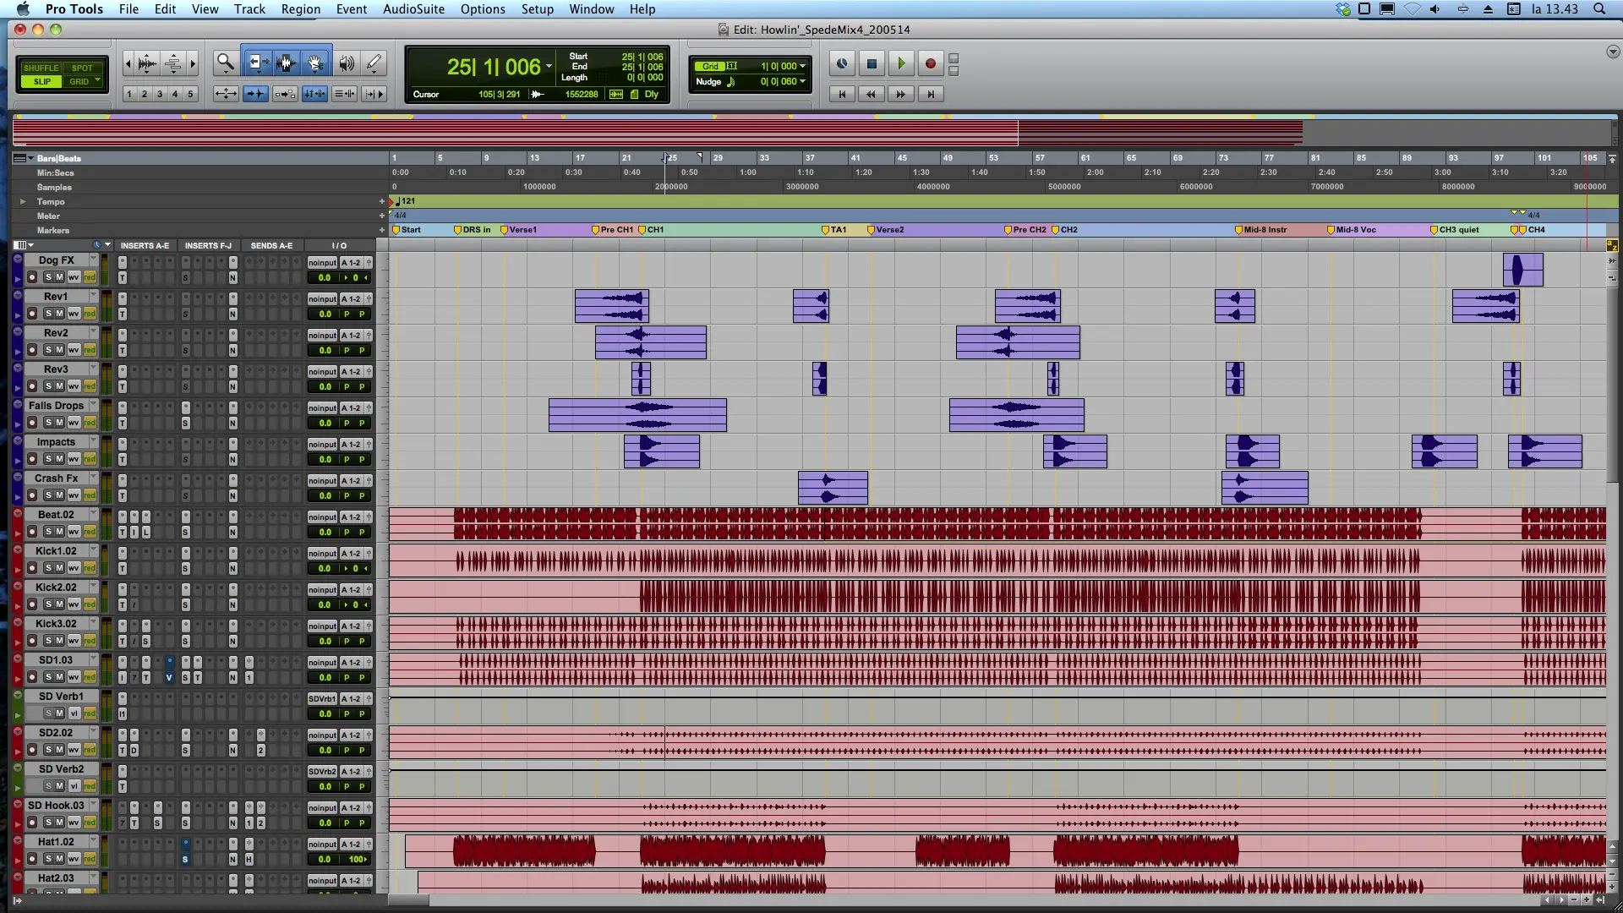Viewport: 1623px width, 913px height.
Task: Open the Setup menu
Action: pos(537,8)
